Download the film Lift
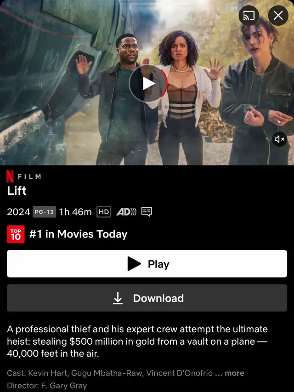 click(147, 298)
